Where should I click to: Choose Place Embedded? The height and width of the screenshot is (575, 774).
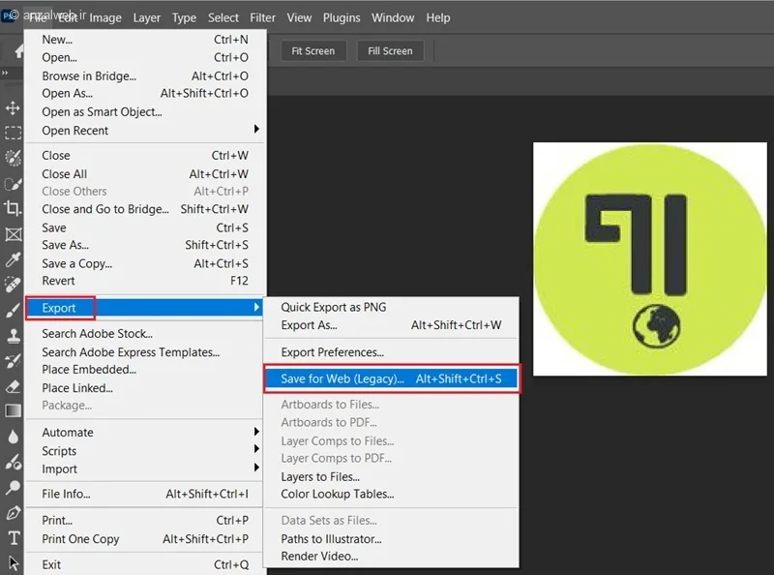[144, 370]
